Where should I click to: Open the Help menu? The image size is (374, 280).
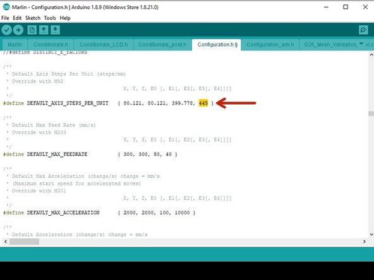click(x=65, y=18)
